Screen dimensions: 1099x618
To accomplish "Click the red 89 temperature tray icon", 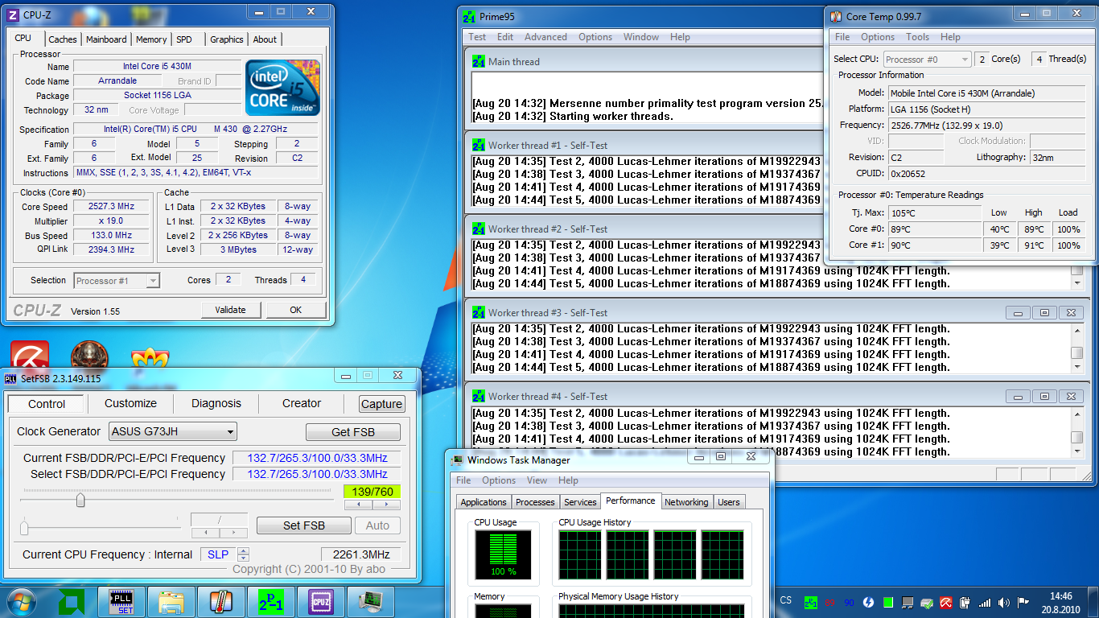I will [829, 602].
